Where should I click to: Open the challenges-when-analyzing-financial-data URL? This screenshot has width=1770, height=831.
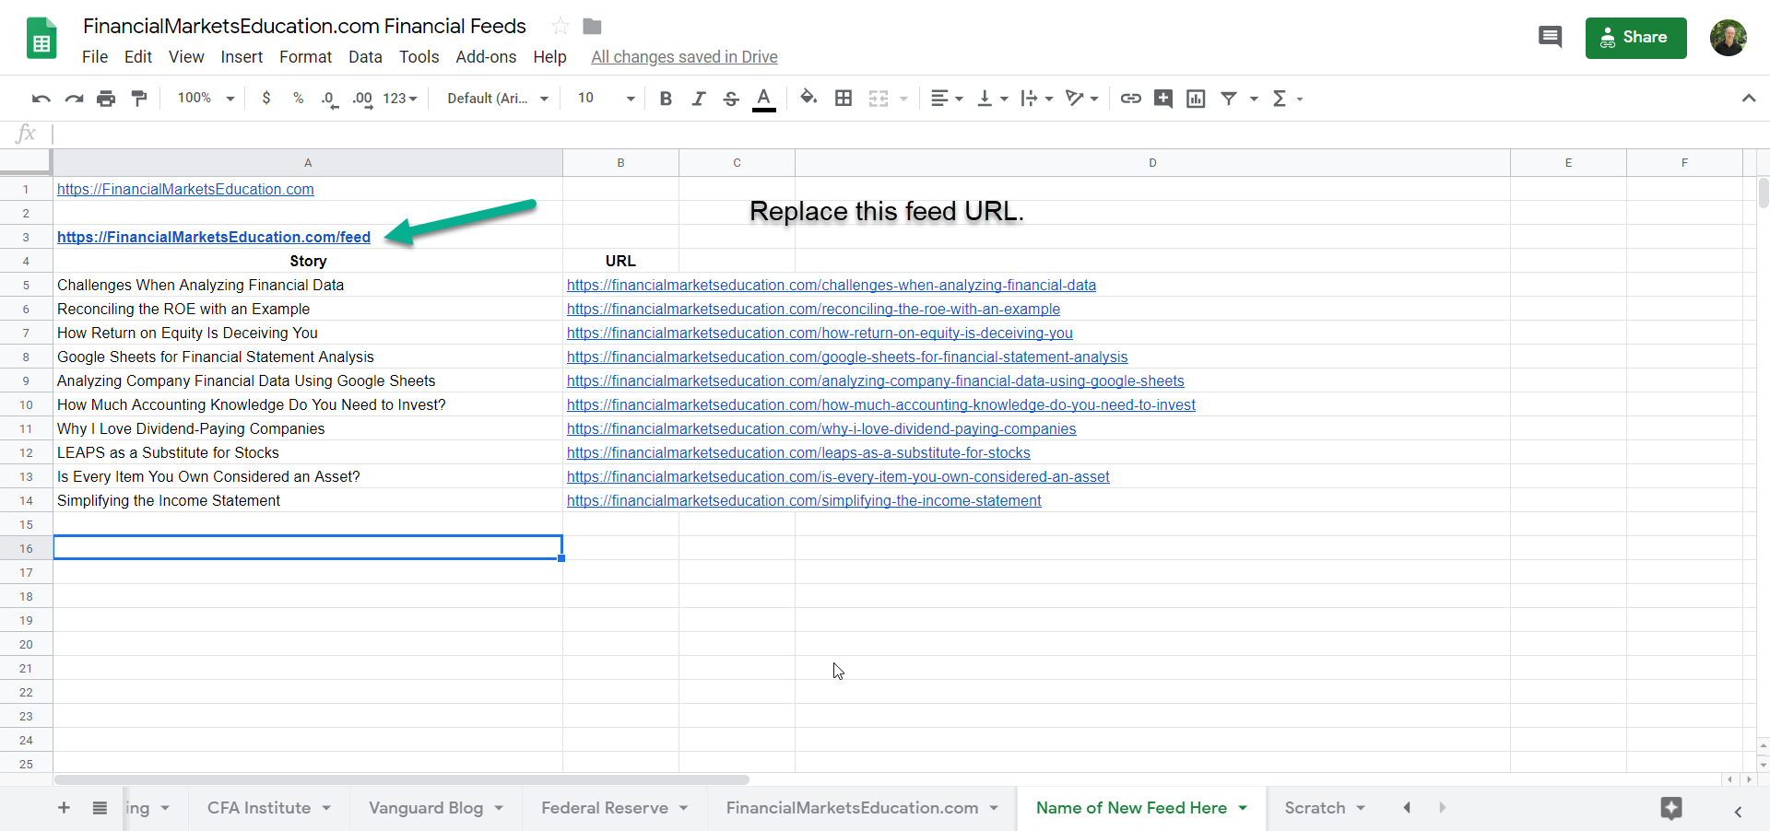point(832,286)
